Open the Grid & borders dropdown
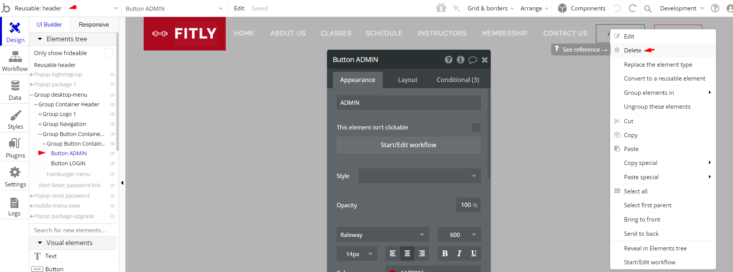 (491, 8)
